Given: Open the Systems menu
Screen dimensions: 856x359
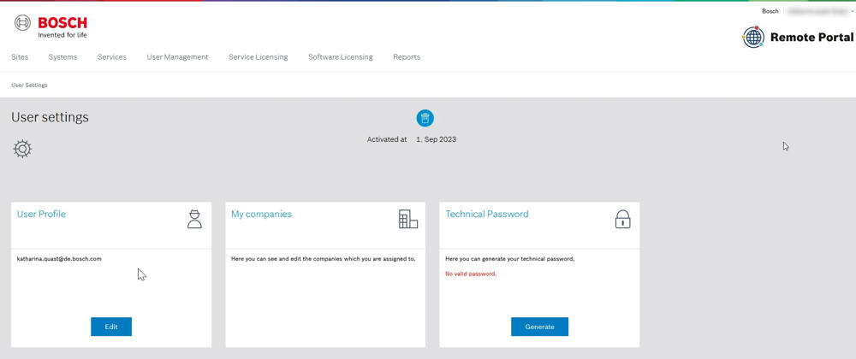Looking at the screenshot, I should 62,56.
